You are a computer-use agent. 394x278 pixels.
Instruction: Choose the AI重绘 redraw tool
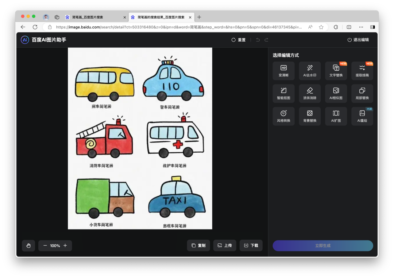coord(362,116)
